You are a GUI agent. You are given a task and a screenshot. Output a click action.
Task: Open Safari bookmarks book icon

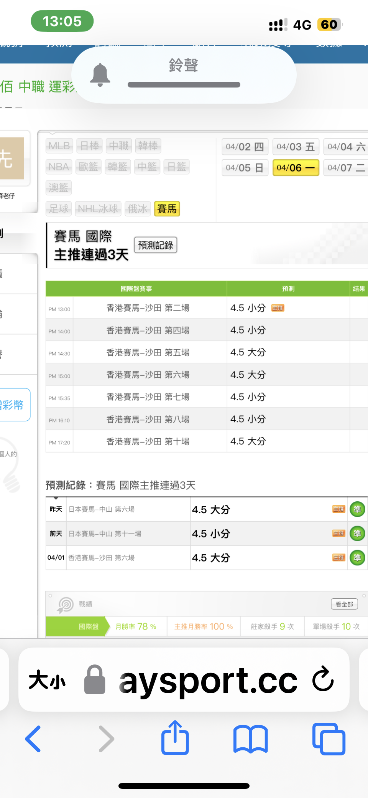click(x=250, y=739)
